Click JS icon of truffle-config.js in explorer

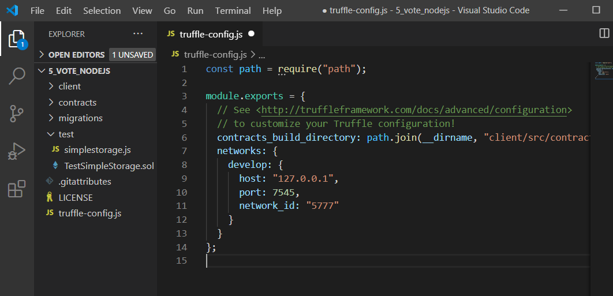click(50, 213)
